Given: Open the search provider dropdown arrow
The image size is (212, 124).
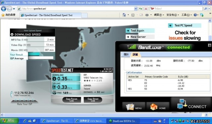Looking at the screenshot, I should [x=209, y=9].
